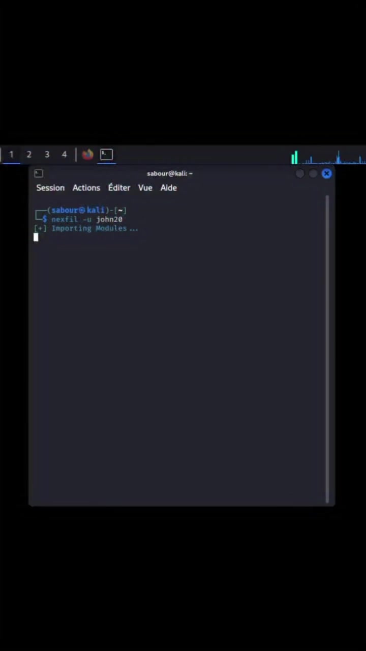Open the CPU usage graph monitor
Image resolution: width=366 pixels, height=651 pixels.
[x=328, y=157]
